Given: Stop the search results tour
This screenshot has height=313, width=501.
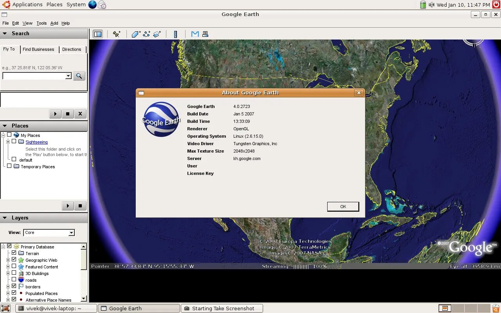Looking at the screenshot, I should pos(68,114).
